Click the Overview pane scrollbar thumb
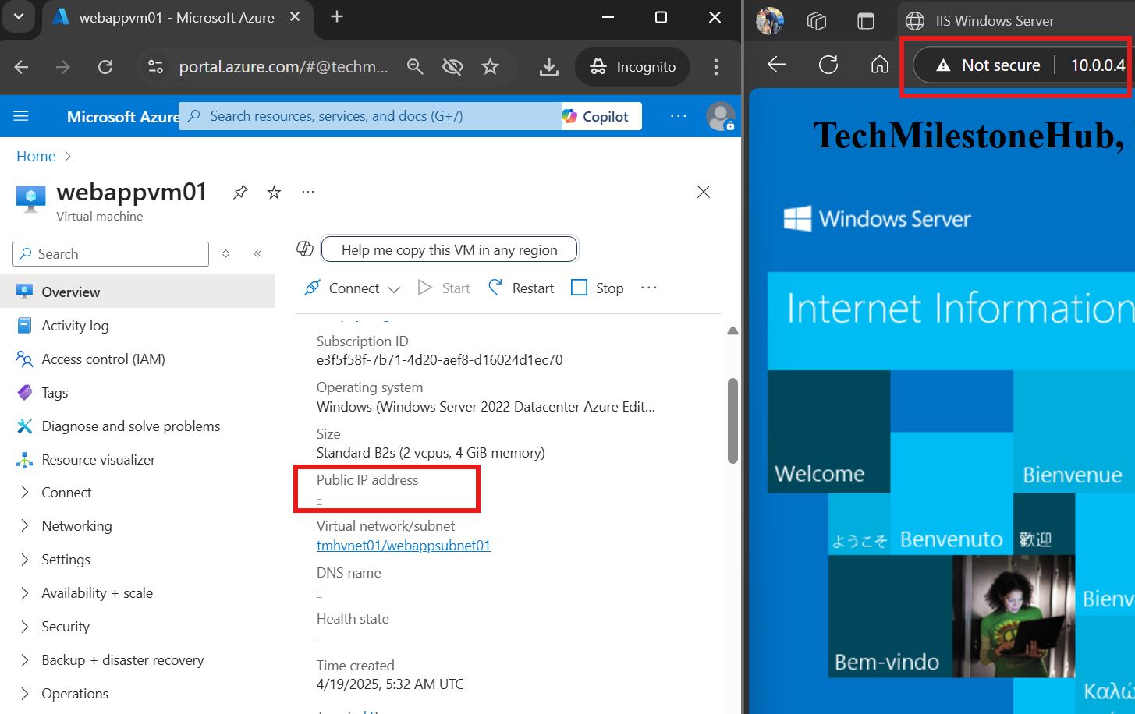 pos(732,421)
